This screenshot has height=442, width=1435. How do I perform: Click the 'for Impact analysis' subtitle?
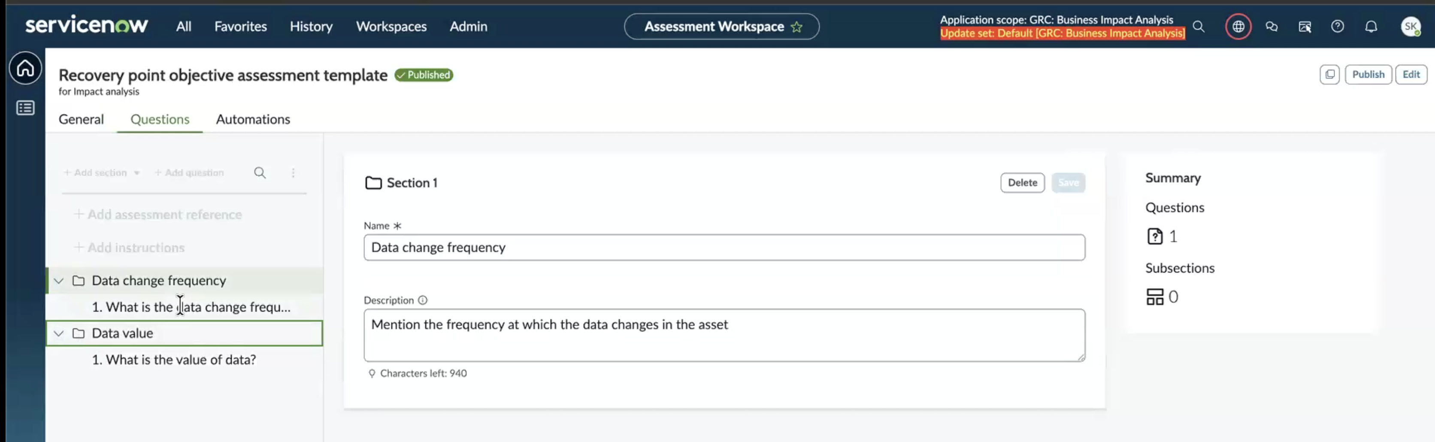point(99,91)
